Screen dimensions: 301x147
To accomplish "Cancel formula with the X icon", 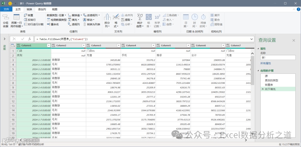I will 14,39.
